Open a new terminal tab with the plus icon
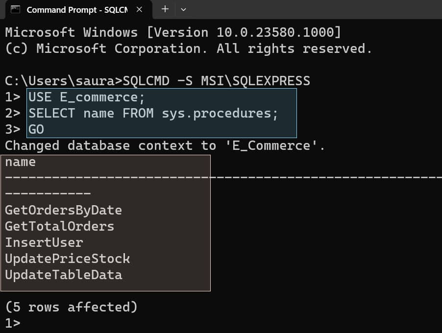The width and height of the screenshot is (442, 333). pos(165,9)
